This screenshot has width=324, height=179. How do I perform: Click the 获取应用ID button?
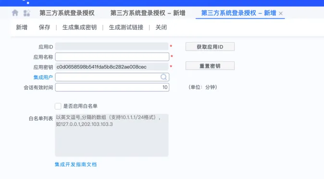pyautogui.click(x=210, y=47)
